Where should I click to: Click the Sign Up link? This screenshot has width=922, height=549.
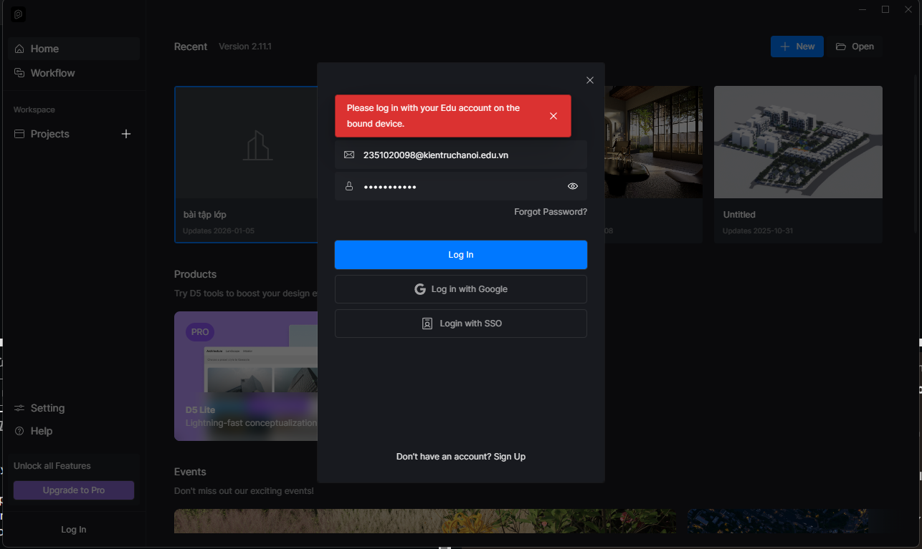[x=509, y=457]
